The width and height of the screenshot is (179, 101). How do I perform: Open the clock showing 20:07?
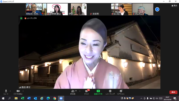(x=167, y=98)
